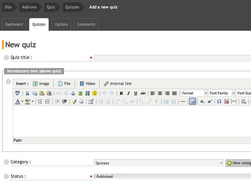Open the Font Size dropdown

coord(243,93)
